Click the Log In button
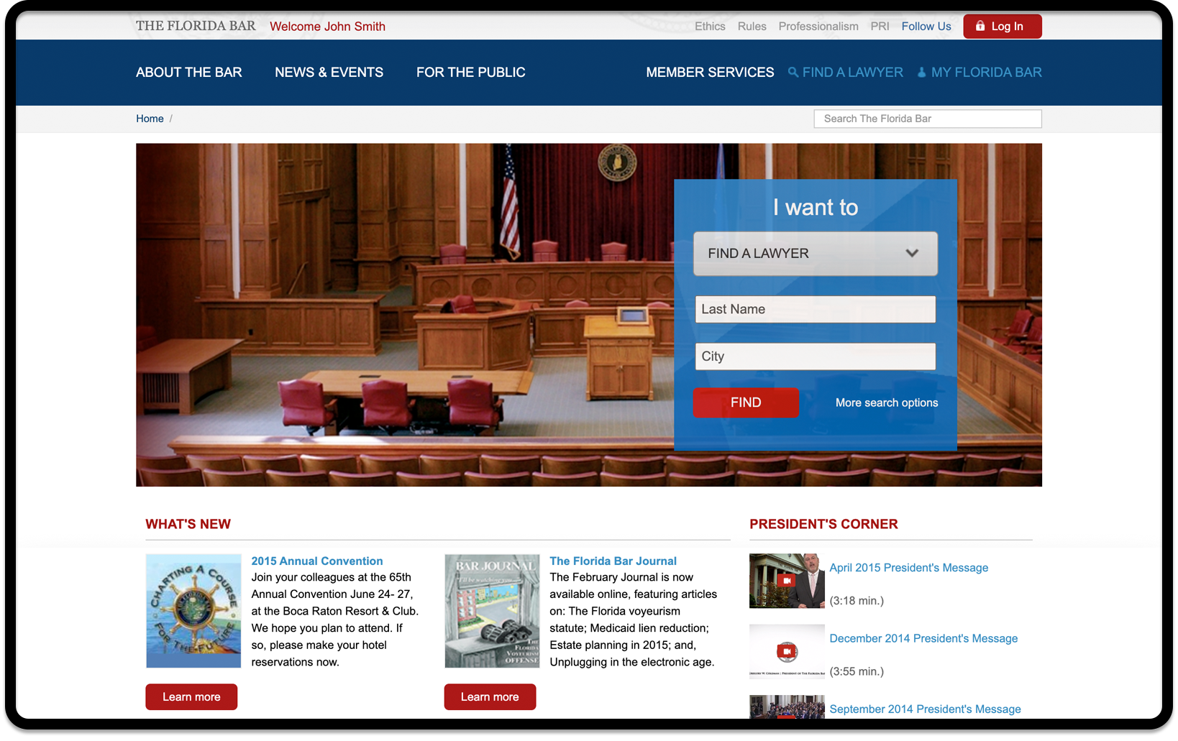The image size is (1178, 741). click(x=1003, y=26)
